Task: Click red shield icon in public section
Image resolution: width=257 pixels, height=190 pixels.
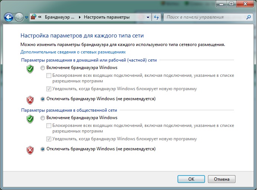Action: click(x=30, y=150)
